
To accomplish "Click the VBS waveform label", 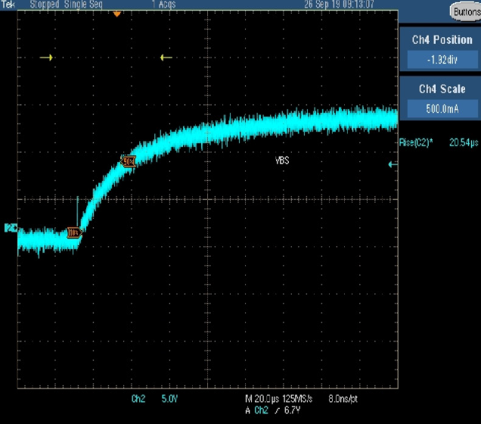I will pos(281,161).
